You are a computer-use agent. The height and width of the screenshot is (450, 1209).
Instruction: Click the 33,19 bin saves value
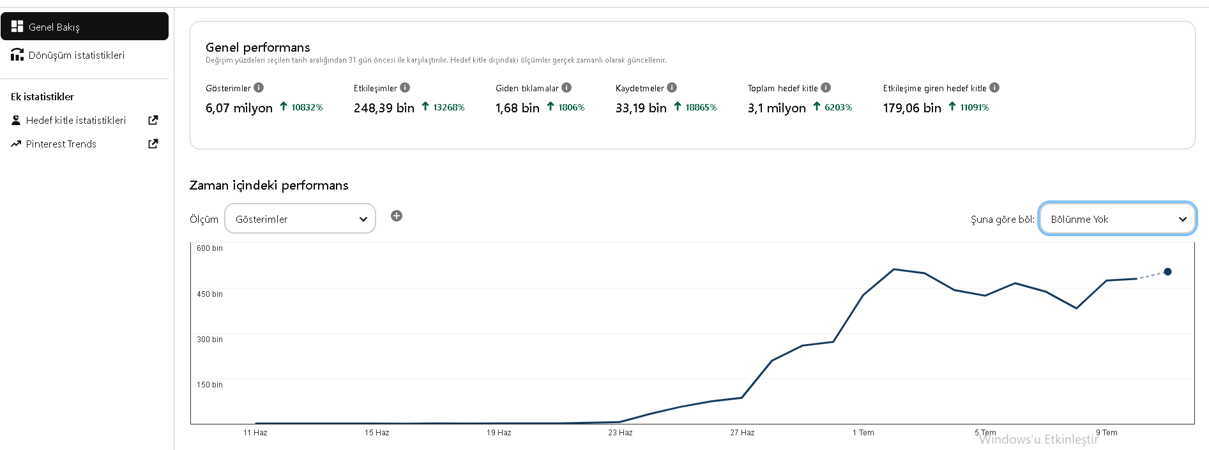click(x=641, y=108)
